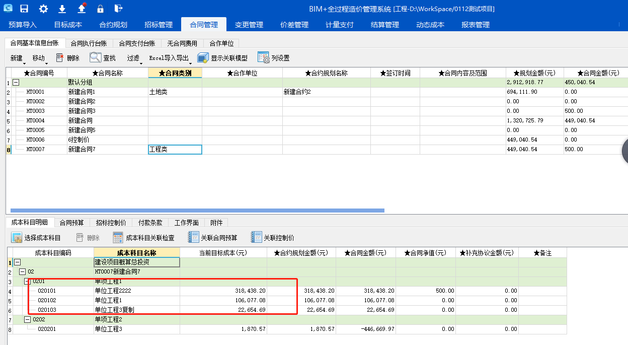Save the project with the floppy disk icon

(x=24, y=9)
